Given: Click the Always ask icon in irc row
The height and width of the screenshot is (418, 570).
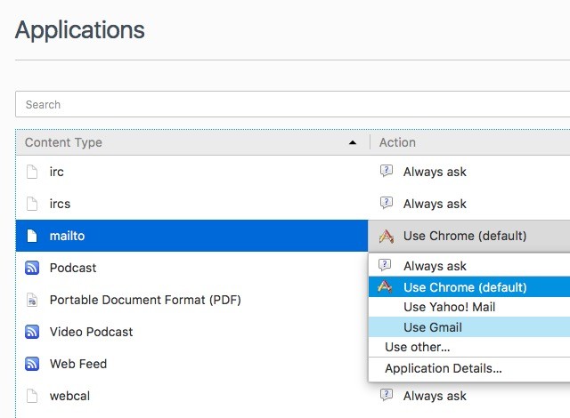Looking at the screenshot, I should click(386, 171).
